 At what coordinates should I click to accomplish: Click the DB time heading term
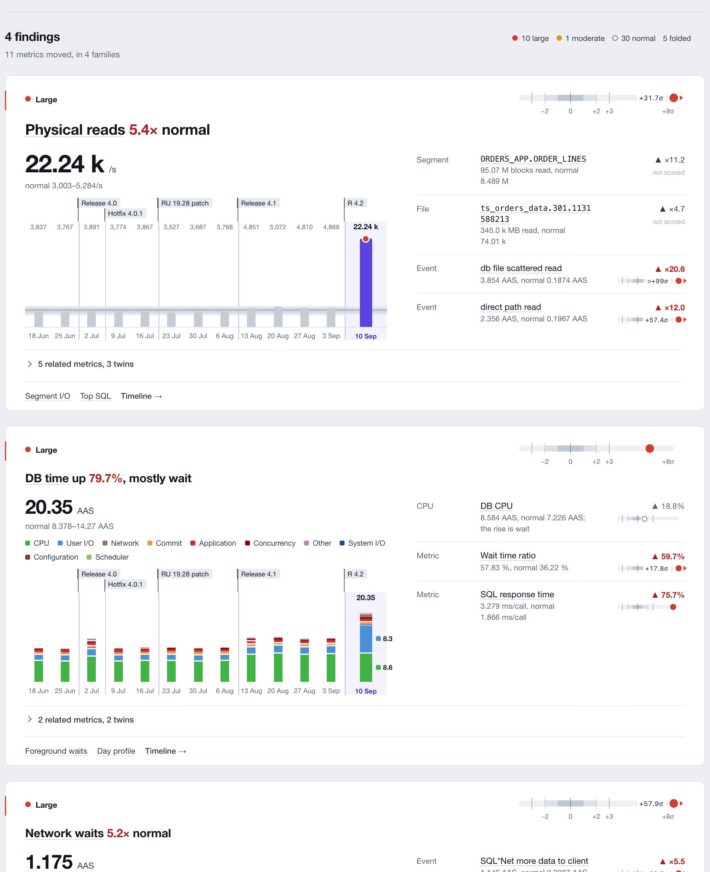point(47,478)
